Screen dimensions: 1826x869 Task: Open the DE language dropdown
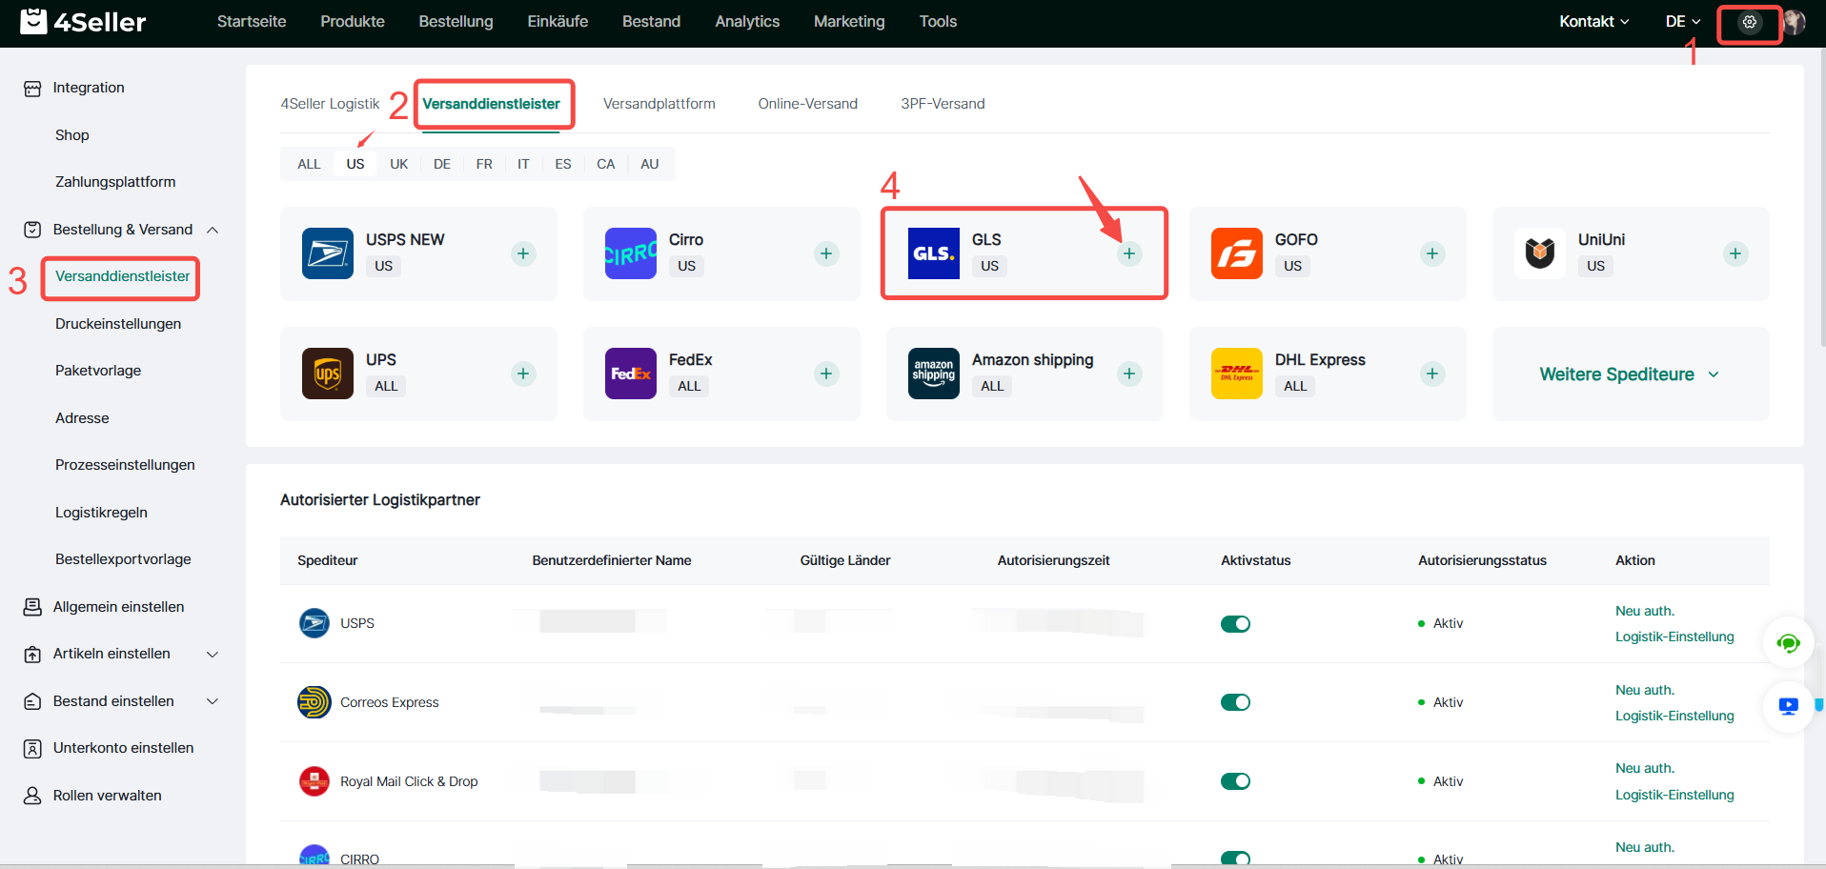[1682, 22]
